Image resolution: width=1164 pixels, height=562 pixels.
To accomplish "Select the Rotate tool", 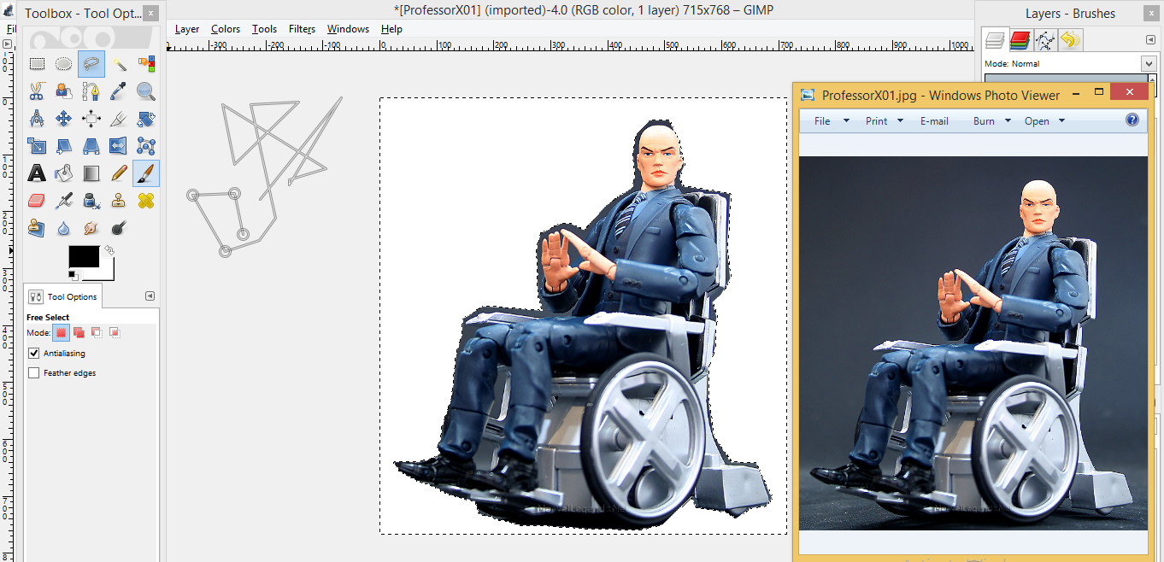I will pyautogui.click(x=146, y=118).
